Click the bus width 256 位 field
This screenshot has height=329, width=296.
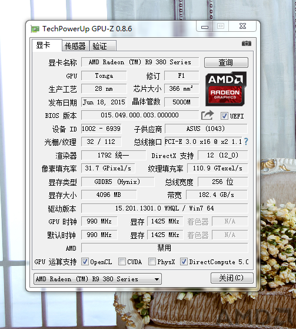tap(222, 182)
